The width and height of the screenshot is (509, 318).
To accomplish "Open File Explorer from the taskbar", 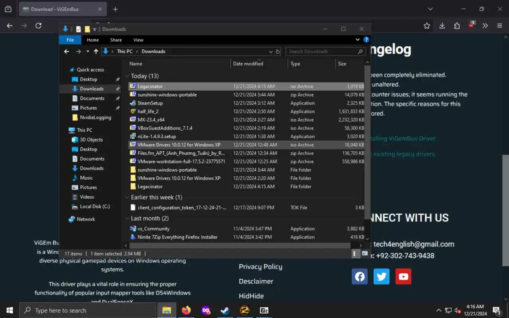I will (167, 310).
